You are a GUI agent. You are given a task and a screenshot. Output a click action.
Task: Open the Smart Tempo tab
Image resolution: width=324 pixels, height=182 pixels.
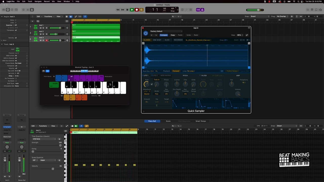201,121
